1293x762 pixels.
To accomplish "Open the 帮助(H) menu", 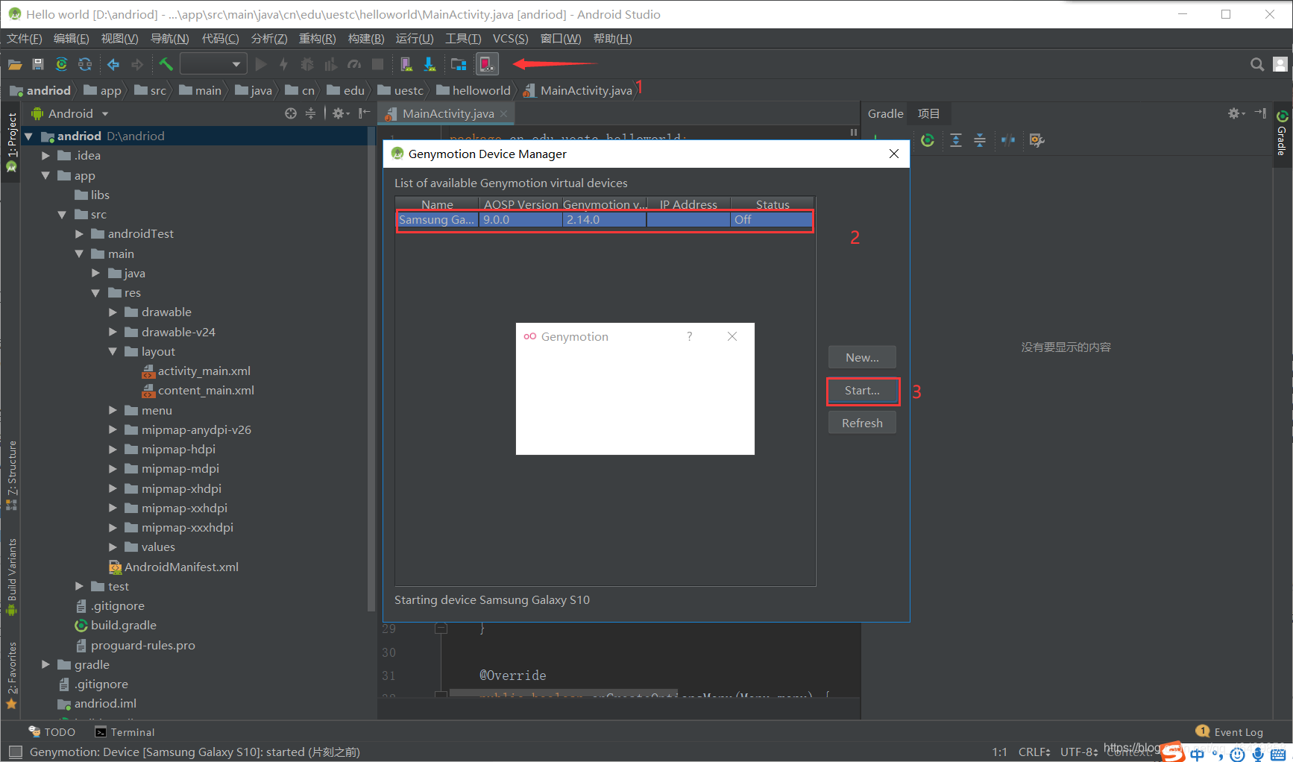I will (612, 39).
